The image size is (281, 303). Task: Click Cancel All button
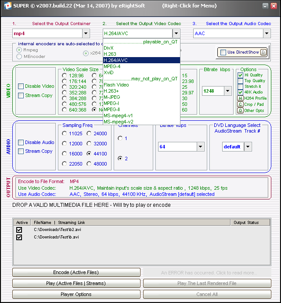click(x=207, y=294)
